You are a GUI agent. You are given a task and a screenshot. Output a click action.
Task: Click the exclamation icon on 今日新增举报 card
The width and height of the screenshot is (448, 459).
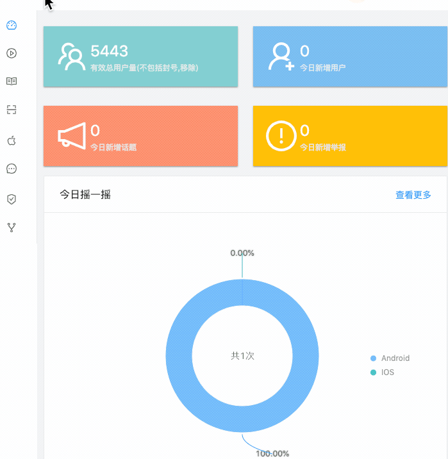tap(281, 136)
